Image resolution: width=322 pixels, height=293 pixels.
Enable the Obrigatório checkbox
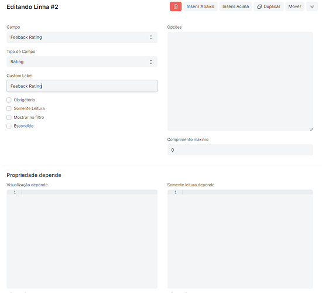pyautogui.click(x=9, y=100)
